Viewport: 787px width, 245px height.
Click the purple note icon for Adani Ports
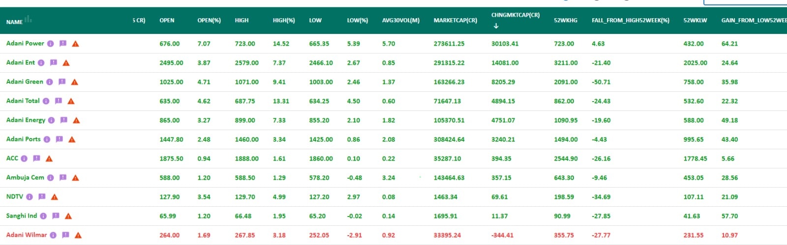(60, 139)
